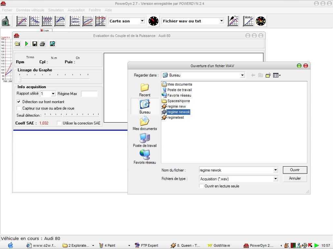Click the floppy disk save icon
333x249 pixels.
pyautogui.click(x=34, y=44)
